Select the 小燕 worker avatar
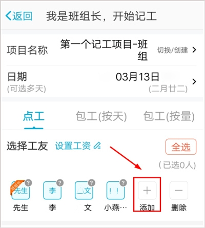Screen dimensions: 205x228 click(115, 190)
